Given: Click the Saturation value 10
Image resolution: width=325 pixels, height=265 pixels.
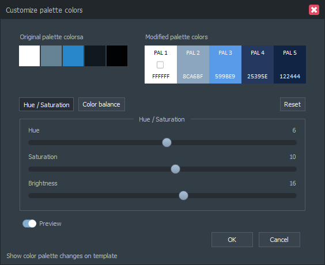Looking at the screenshot, I should point(293,157).
